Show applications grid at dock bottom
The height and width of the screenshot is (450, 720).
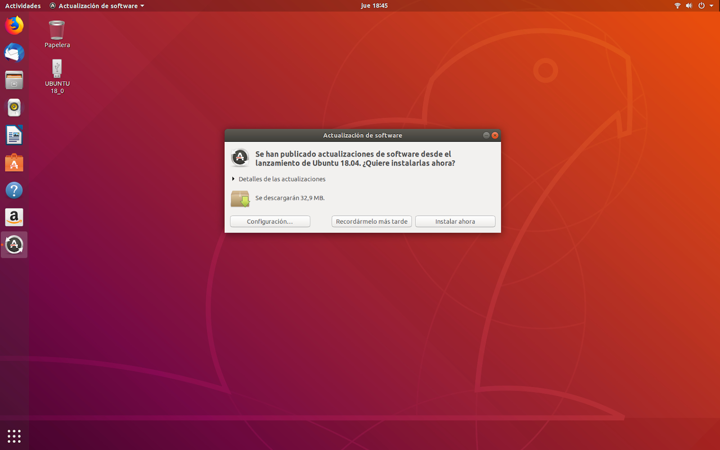coord(14,436)
